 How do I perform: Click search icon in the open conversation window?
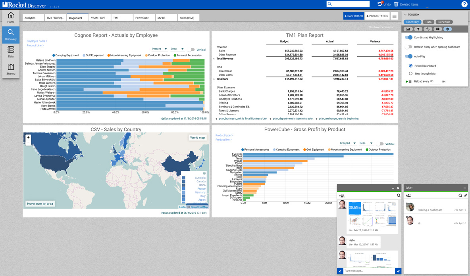click(399, 195)
